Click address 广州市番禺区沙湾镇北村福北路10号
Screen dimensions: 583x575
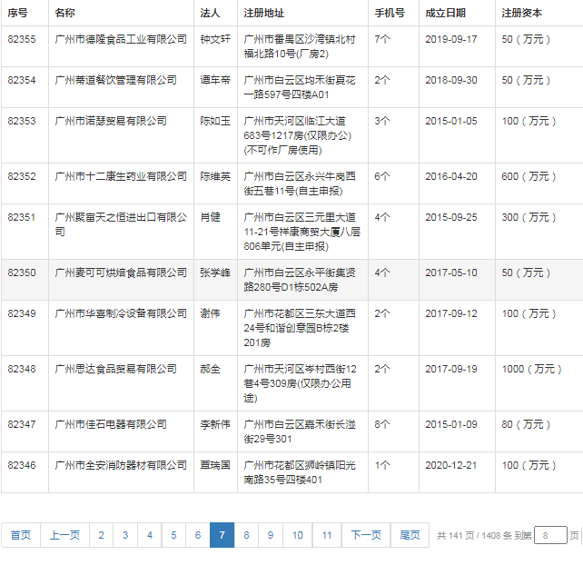pos(300,46)
